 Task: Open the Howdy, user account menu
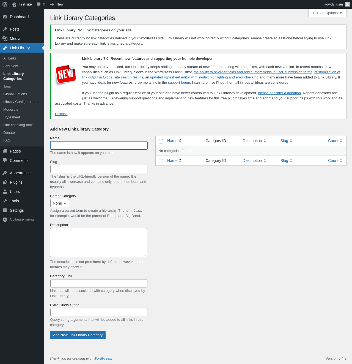click(336, 4)
